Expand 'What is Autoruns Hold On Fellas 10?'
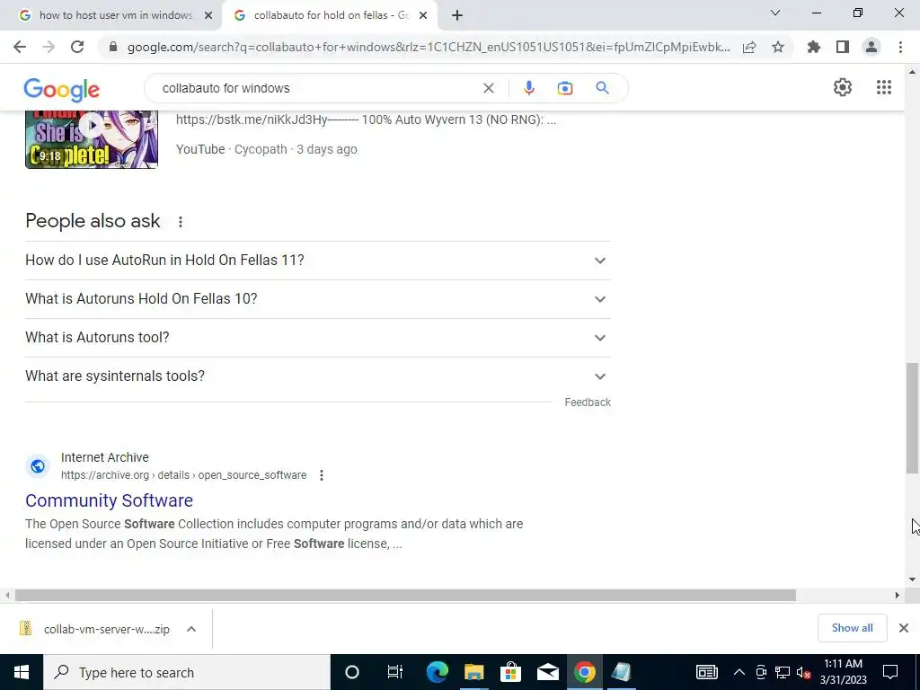The width and height of the screenshot is (920, 690). 317,298
